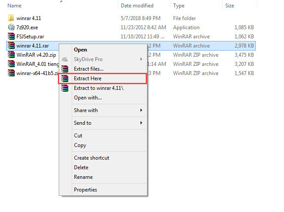Image resolution: width=284 pixels, height=212 pixels.
Task: Sort by the Date modified column header
Action: (x=137, y=6)
